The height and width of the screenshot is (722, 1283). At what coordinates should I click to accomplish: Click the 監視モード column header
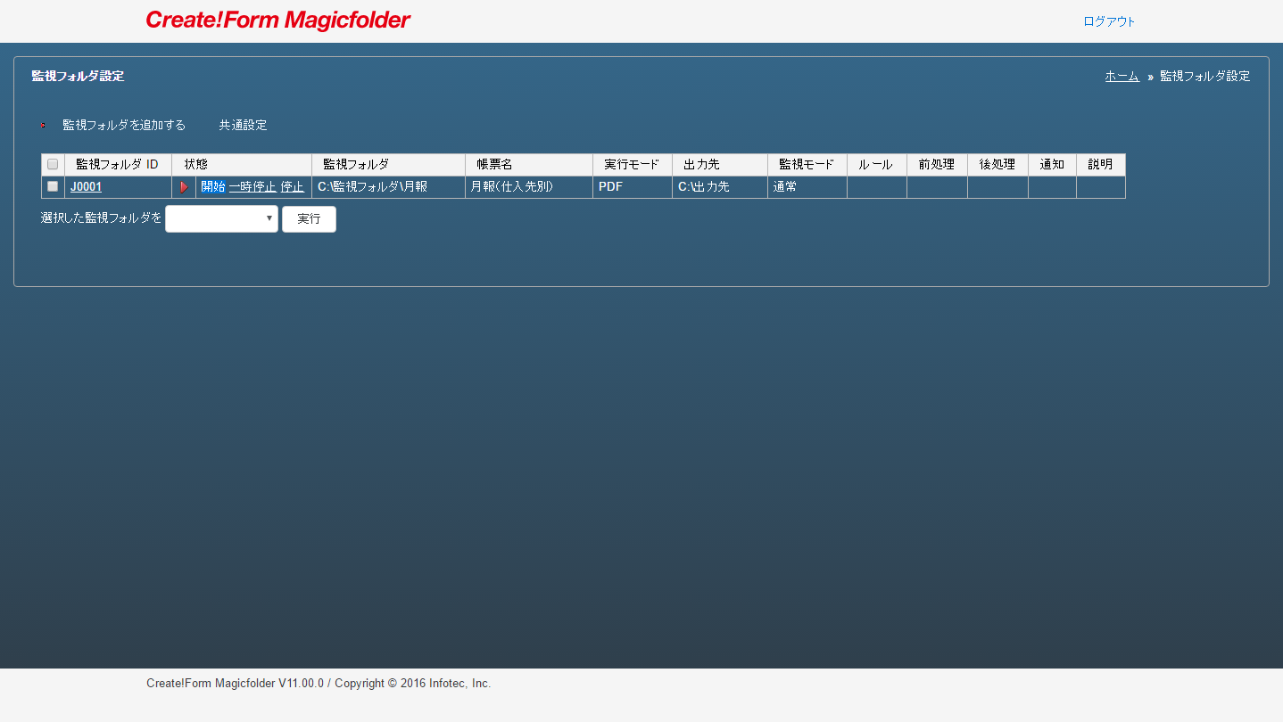click(x=807, y=165)
